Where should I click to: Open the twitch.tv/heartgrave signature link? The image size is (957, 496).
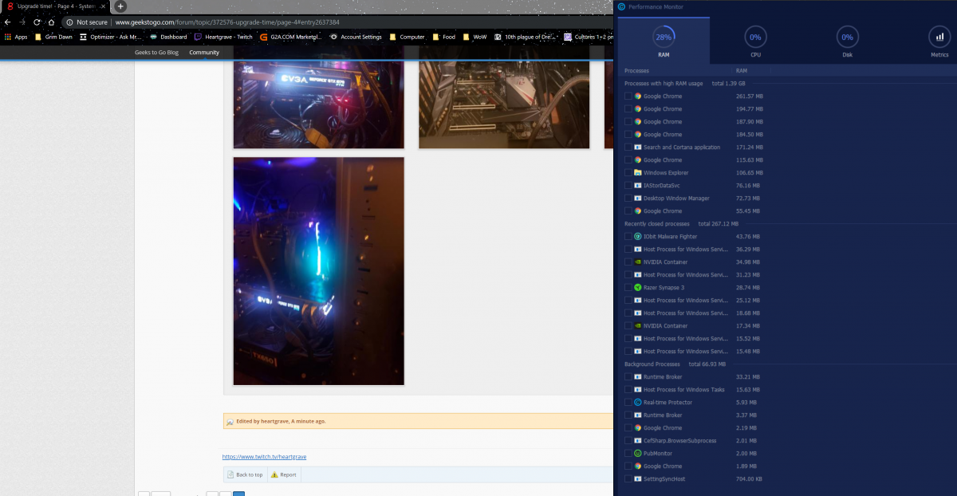tap(264, 457)
